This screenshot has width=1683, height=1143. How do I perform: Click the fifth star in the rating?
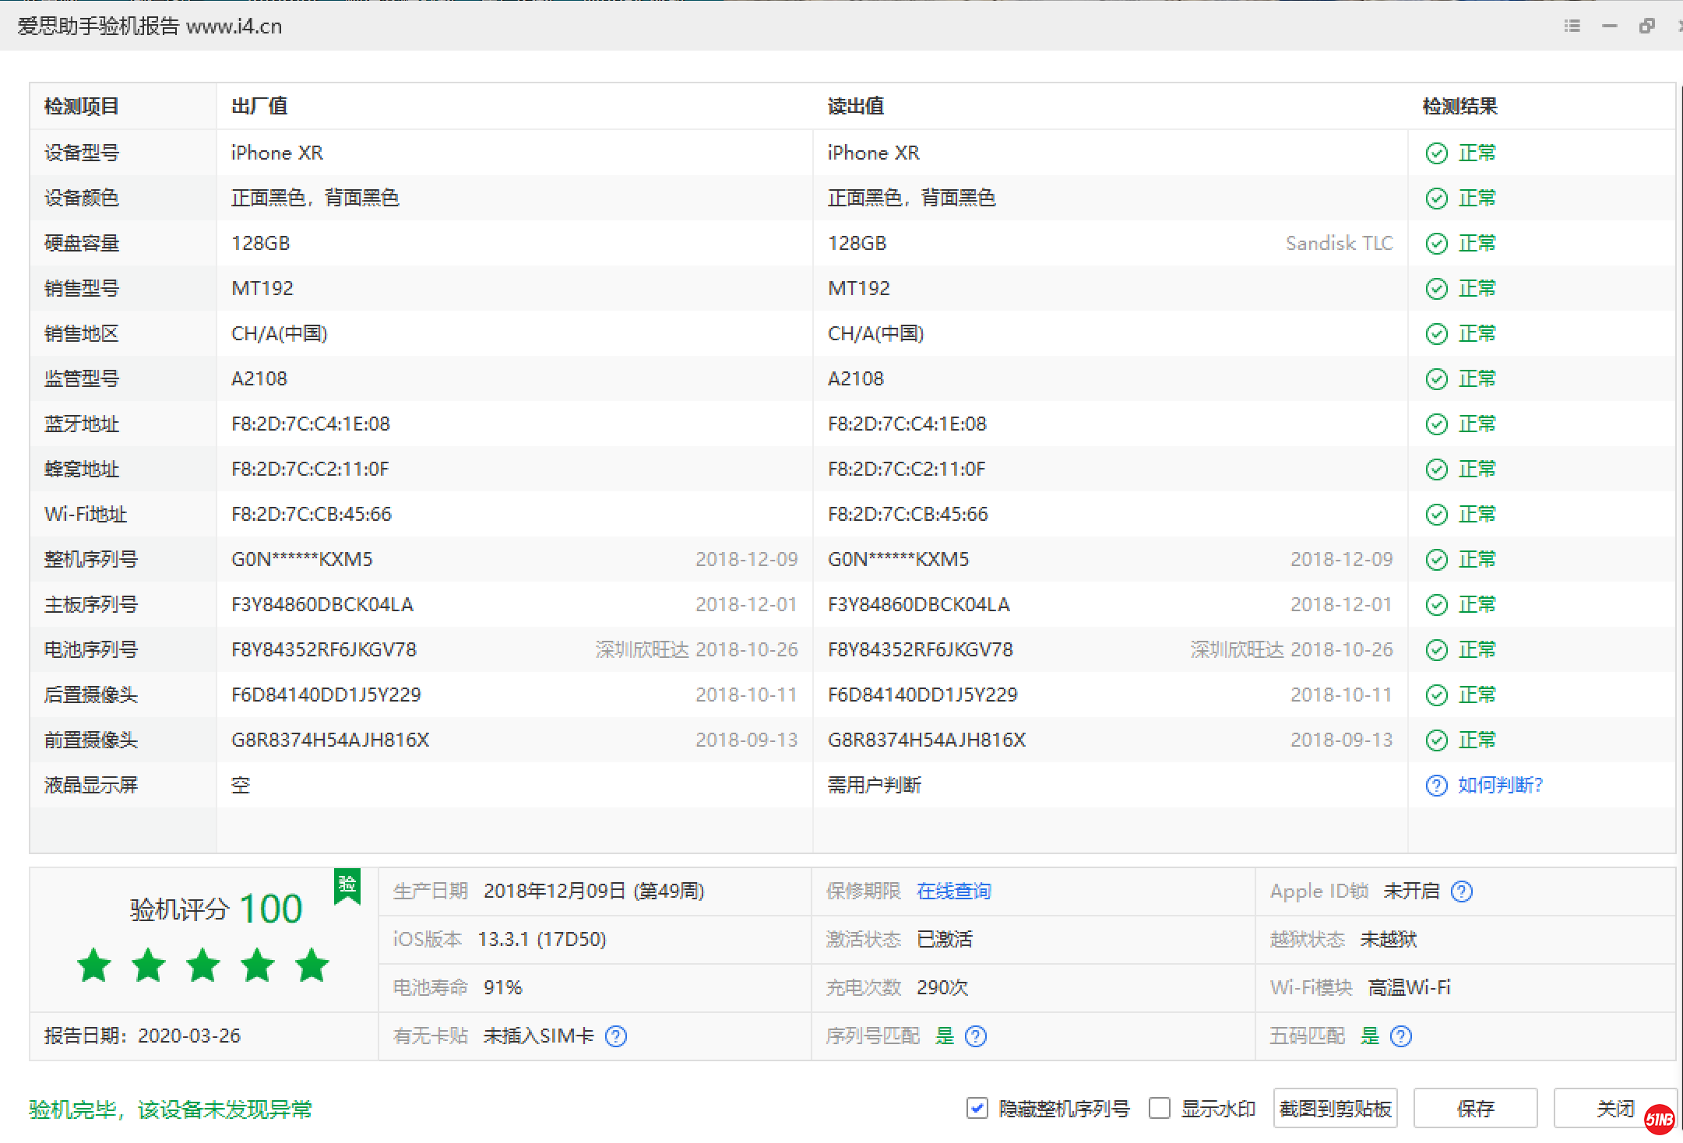point(312,965)
